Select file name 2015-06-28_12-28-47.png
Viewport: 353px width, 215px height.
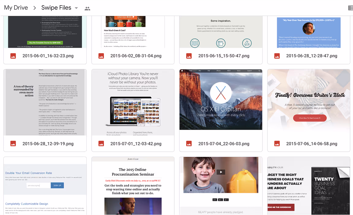[x=312, y=56]
